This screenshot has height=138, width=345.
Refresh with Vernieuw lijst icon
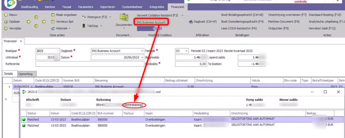coord(53,21)
